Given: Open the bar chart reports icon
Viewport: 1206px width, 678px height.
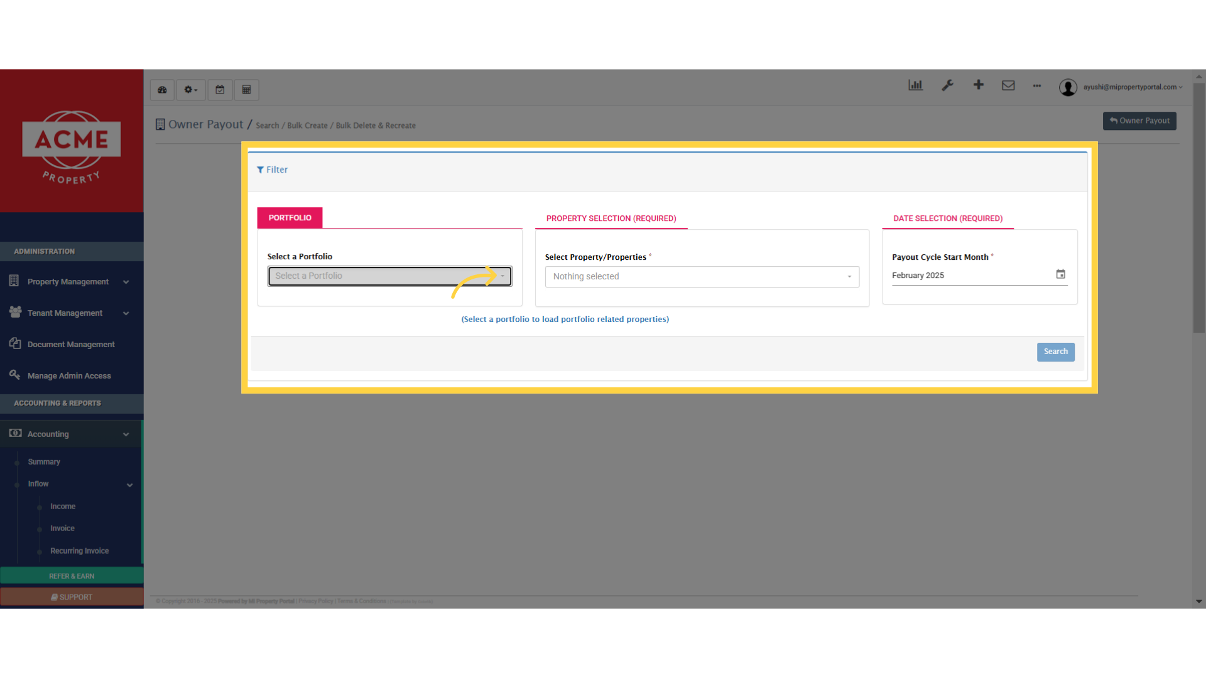Looking at the screenshot, I should coord(915,85).
